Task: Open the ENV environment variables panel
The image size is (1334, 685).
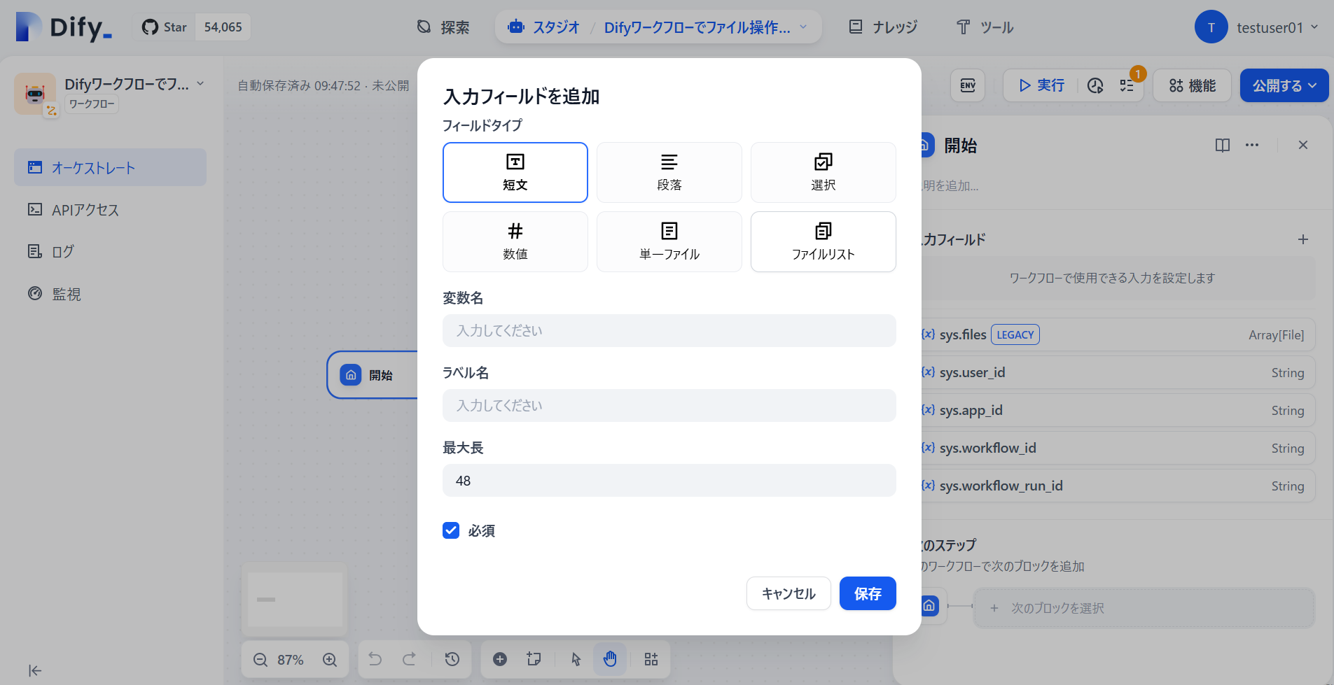Action: 967,85
